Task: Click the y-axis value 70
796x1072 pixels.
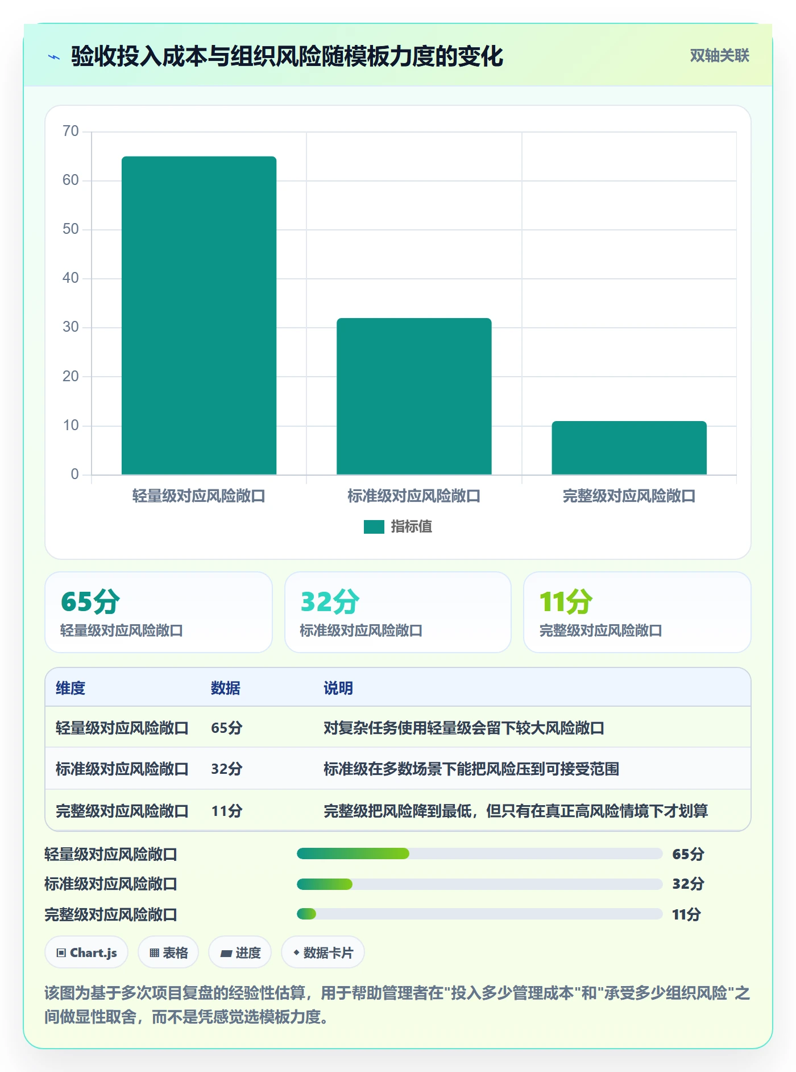Action: click(x=71, y=131)
